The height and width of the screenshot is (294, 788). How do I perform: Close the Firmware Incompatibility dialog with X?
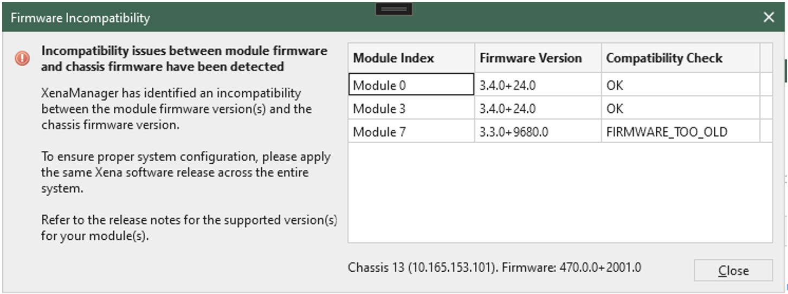click(x=768, y=17)
